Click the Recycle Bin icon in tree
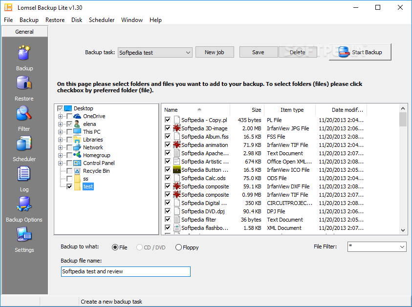 tap(77, 171)
